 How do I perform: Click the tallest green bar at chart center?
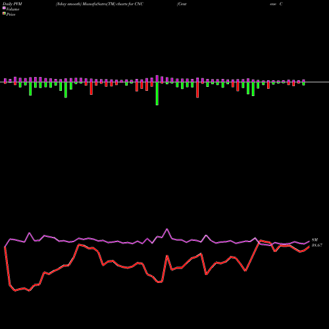coord(157,93)
